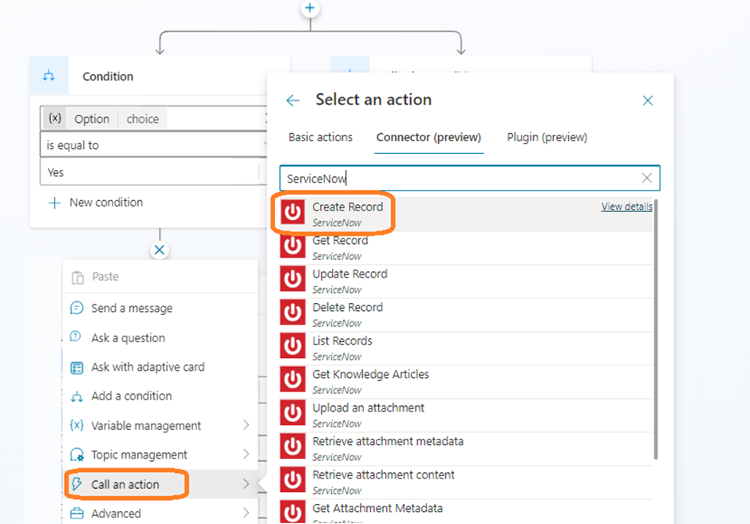Clear the ServiceNow search text
Image resolution: width=750 pixels, height=524 pixels.
point(646,179)
